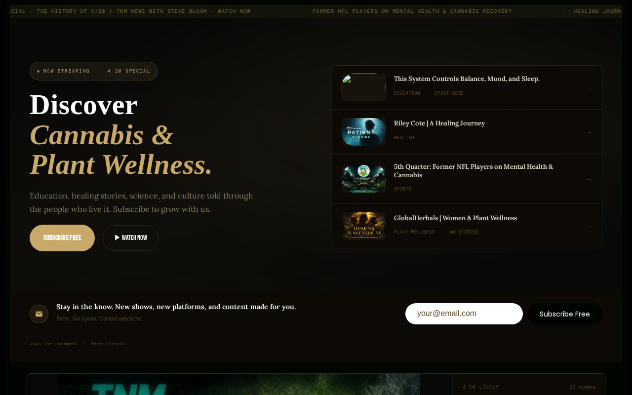Click the 'EDUCATION' tag label
The width and height of the screenshot is (632, 395).
[407, 93]
